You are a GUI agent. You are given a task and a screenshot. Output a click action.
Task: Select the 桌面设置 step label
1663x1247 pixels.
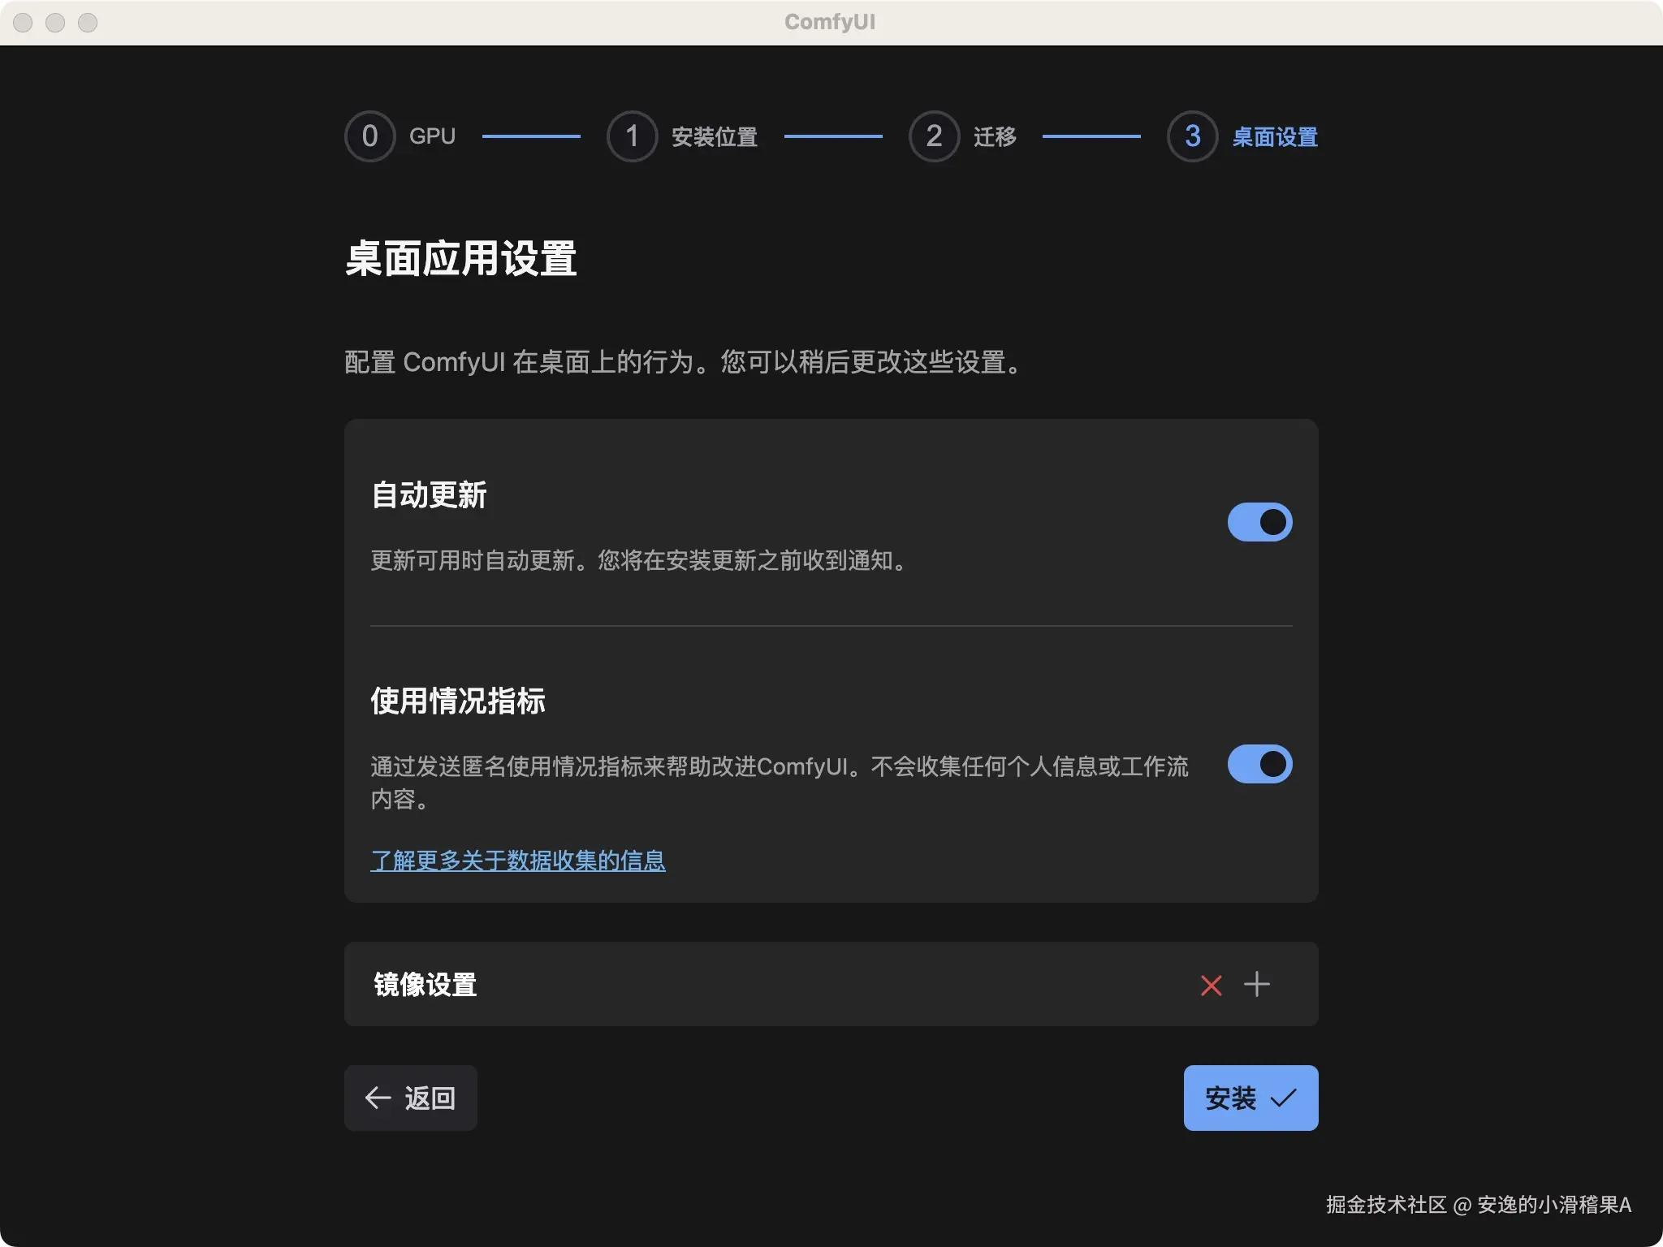(x=1275, y=136)
